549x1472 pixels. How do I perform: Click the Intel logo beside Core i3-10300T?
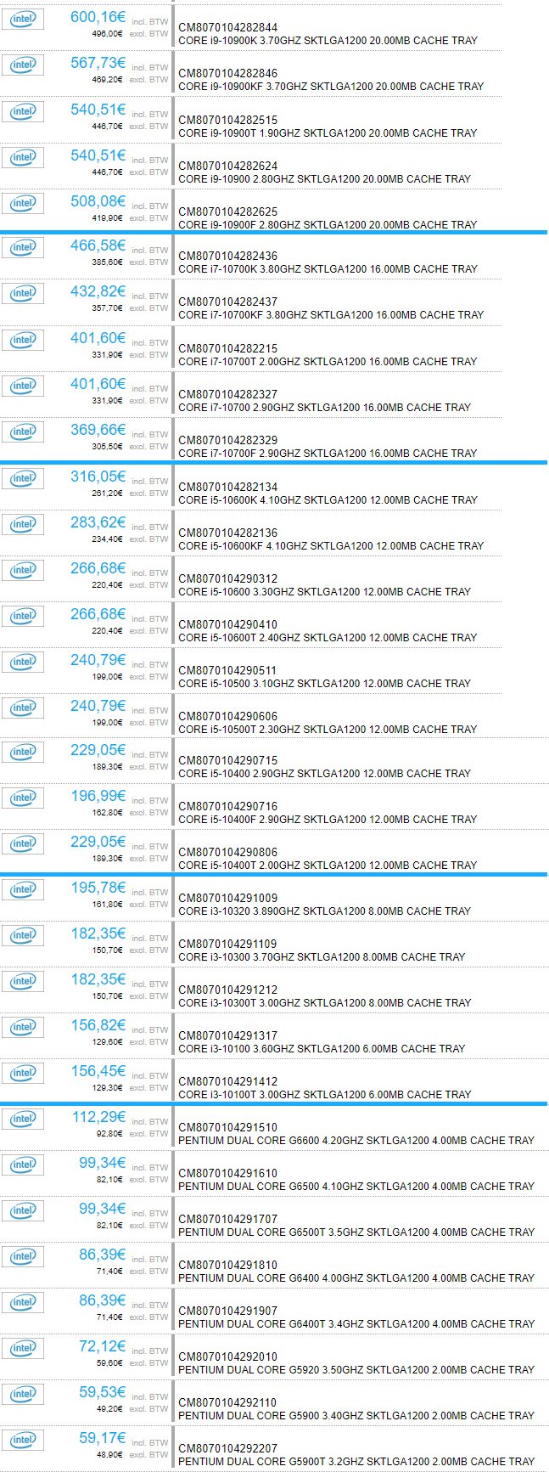pos(23,981)
